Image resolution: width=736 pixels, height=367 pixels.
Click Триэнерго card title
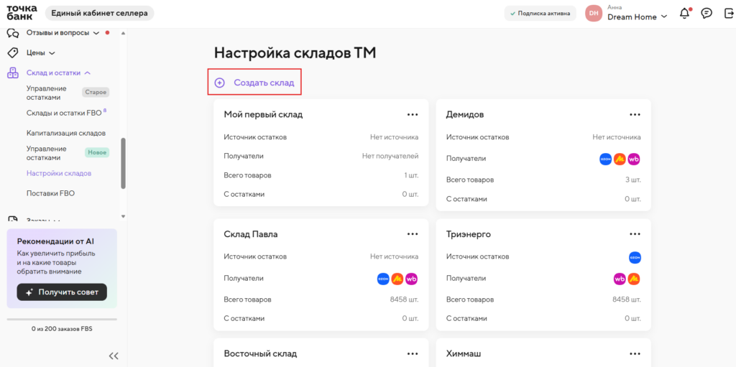click(x=469, y=234)
